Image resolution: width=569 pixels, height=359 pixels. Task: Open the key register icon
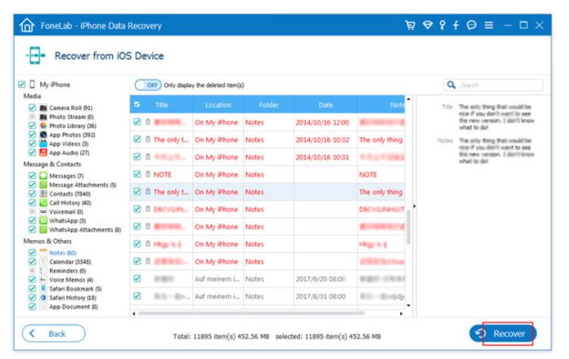[442, 25]
